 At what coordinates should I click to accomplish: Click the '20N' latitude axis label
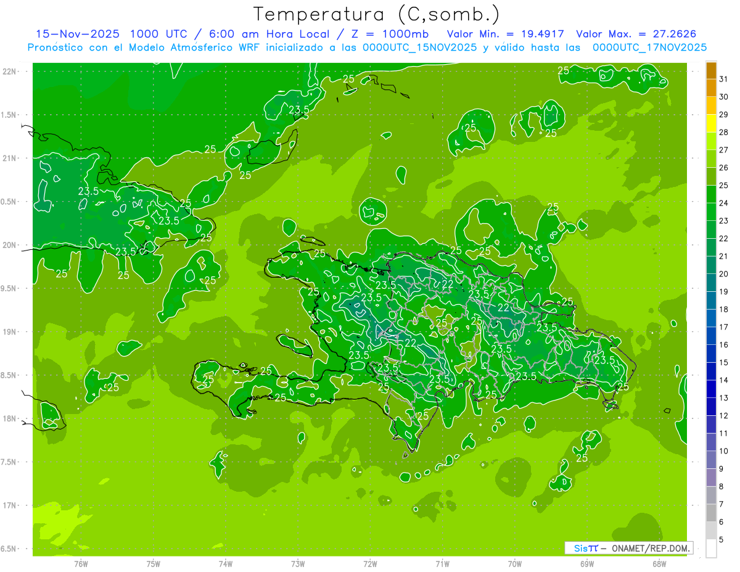click(x=9, y=245)
